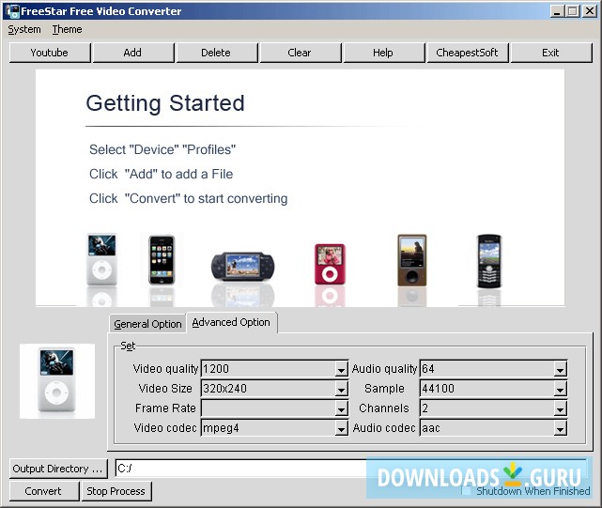Image resolution: width=602 pixels, height=508 pixels.
Task: Select the PSP handheld console image
Action: point(242,267)
